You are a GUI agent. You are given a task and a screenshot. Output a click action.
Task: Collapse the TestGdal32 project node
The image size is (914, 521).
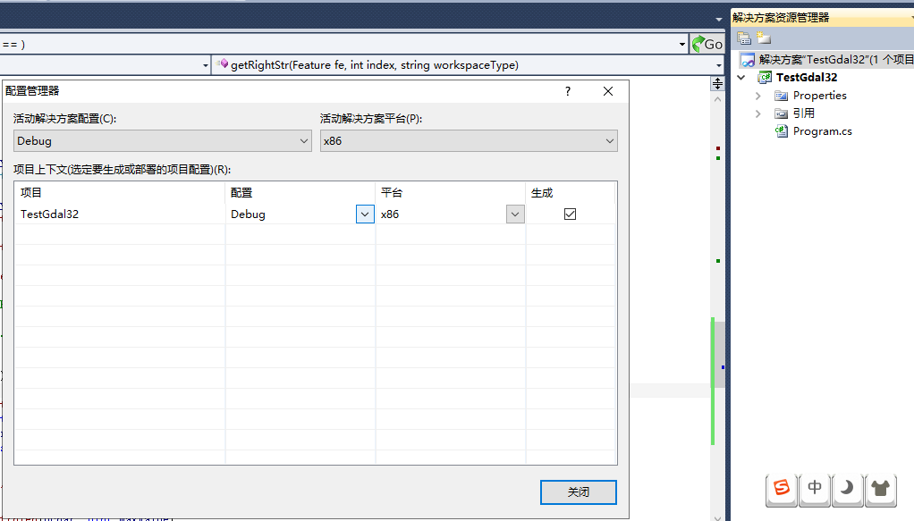[x=741, y=78]
